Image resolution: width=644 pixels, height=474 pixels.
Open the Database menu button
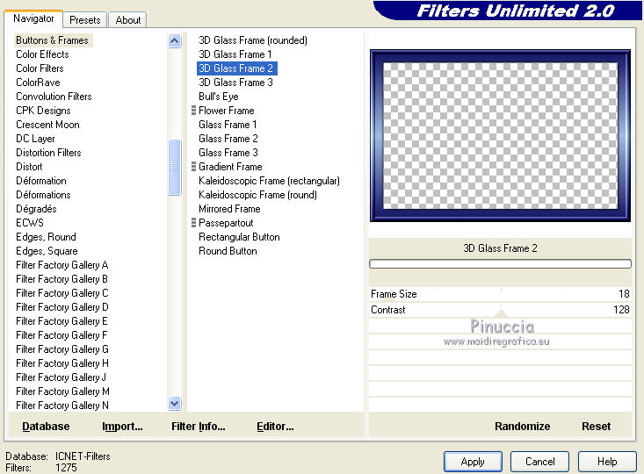pos(46,427)
